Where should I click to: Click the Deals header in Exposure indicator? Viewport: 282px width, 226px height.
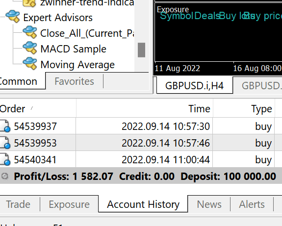207,16
